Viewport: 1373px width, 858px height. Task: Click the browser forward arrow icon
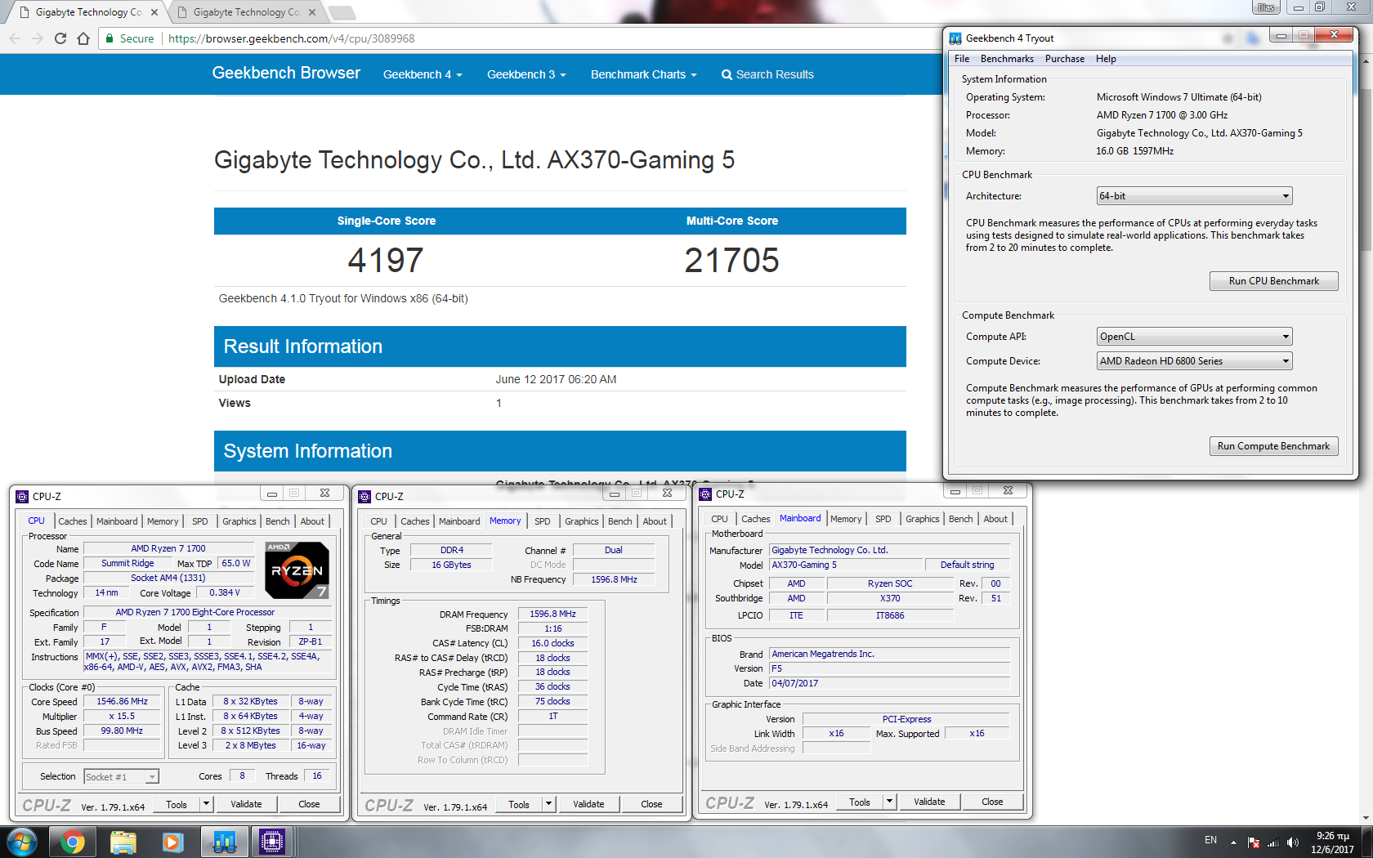[37, 38]
